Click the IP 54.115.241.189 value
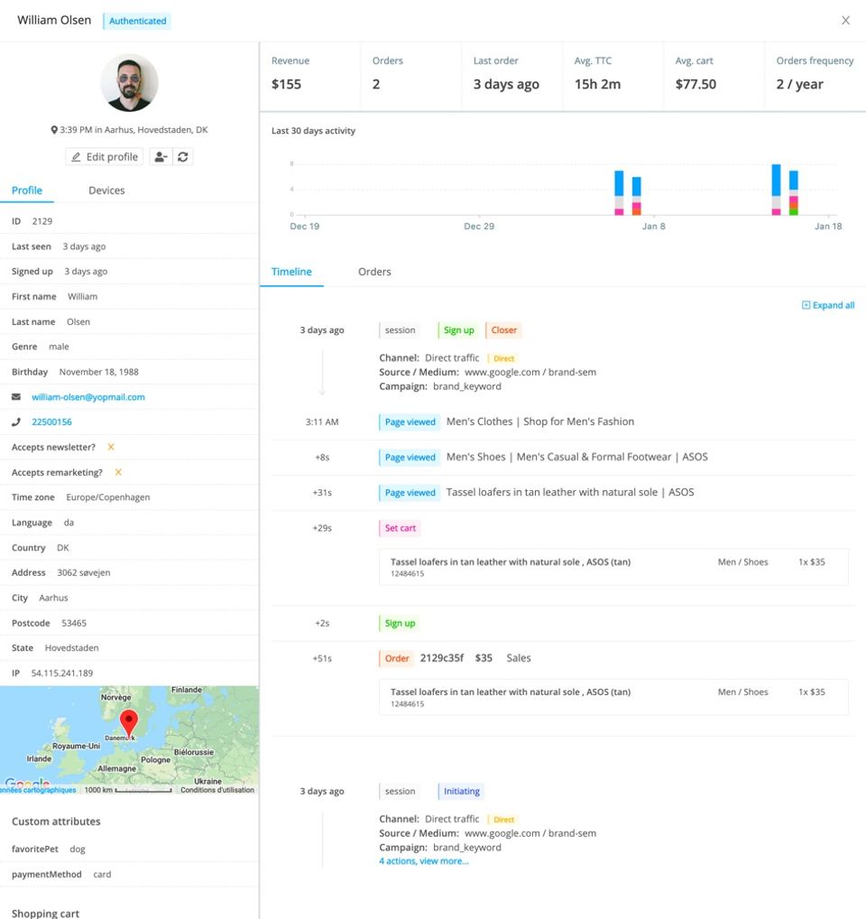866x919 pixels. tap(62, 673)
